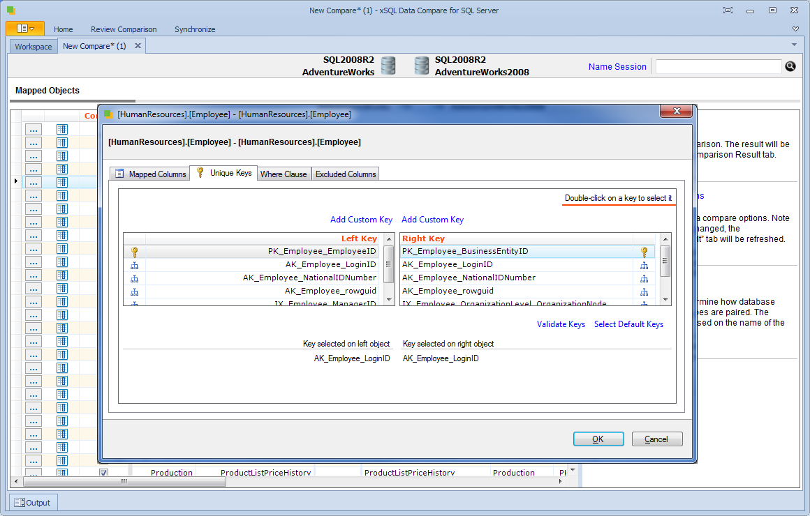Open the document tab list dropdown arrow

pos(794,45)
